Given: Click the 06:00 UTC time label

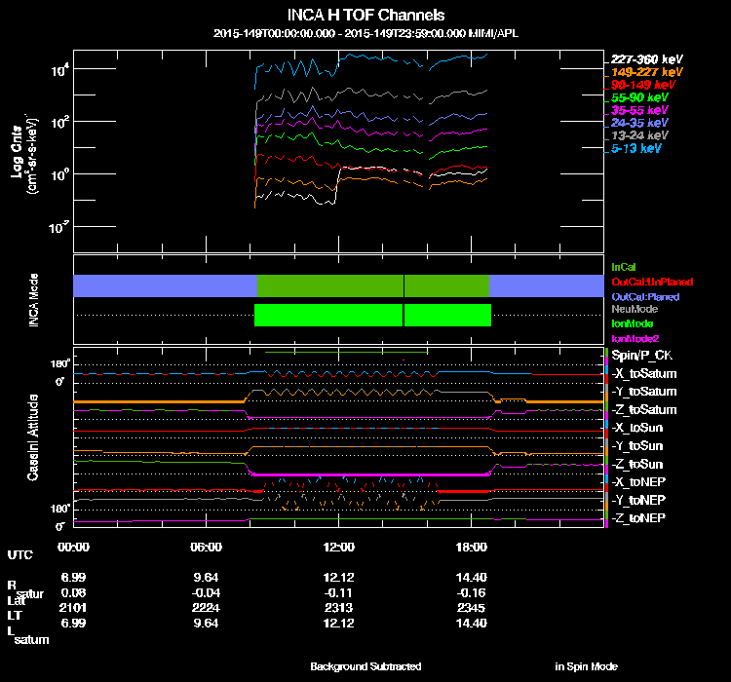Looking at the screenshot, I should click(206, 547).
